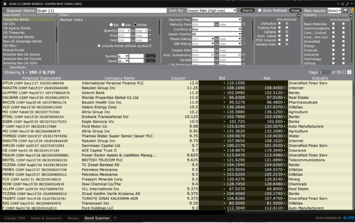Open the S&P Rating max dropdown
The image size is (355, 223).
click(230, 43)
